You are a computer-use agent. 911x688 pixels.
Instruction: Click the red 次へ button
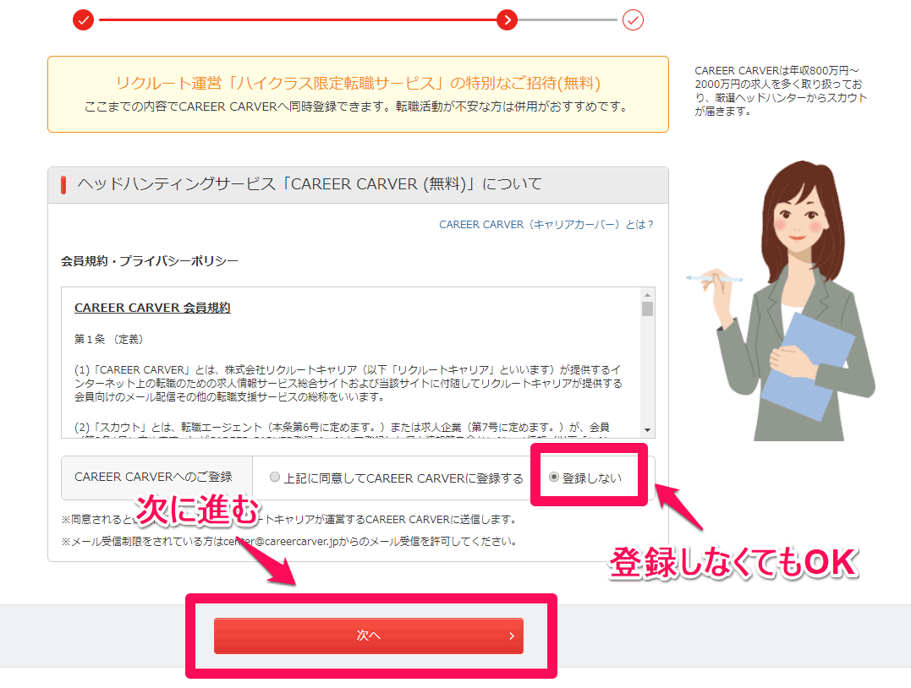pyautogui.click(x=368, y=636)
